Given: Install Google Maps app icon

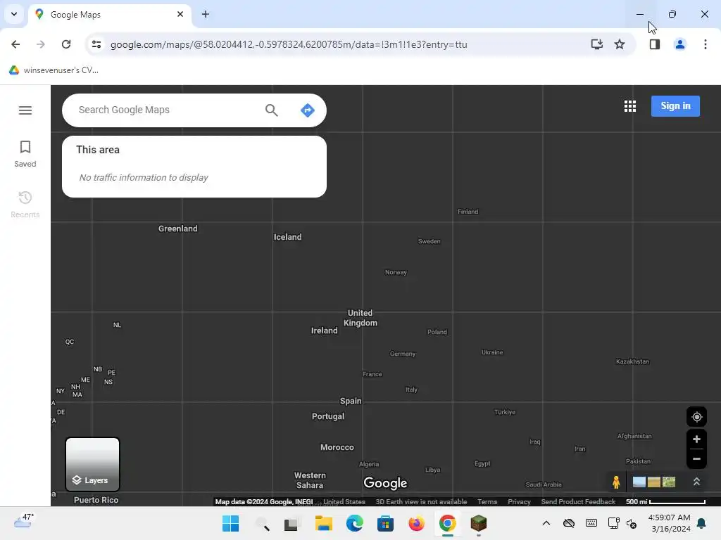Looking at the screenshot, I should tap(596, 44).
